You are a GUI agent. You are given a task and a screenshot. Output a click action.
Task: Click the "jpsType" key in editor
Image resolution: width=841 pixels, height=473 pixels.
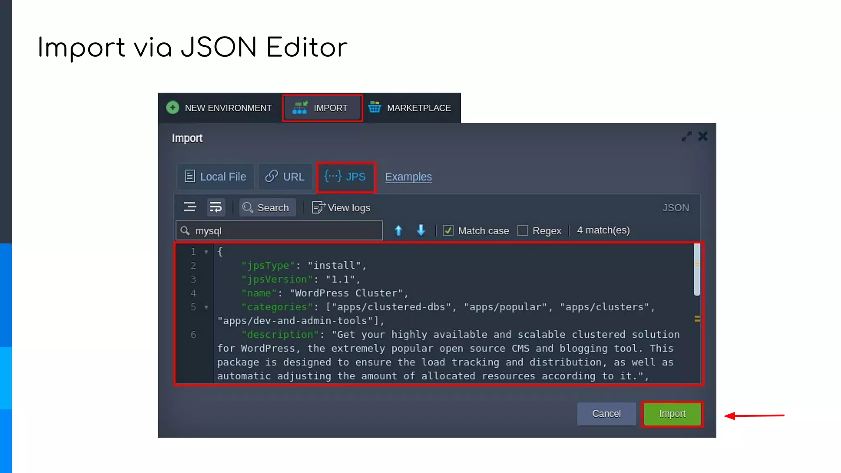pos(268,266)
